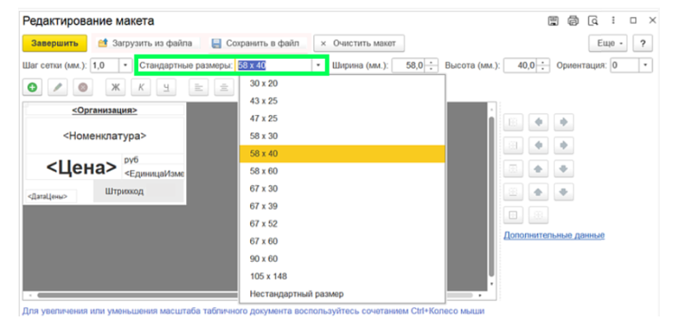677x336 pixels.
Task: Click the floppy disk save icon in title bar
Action: click(553, 20)
